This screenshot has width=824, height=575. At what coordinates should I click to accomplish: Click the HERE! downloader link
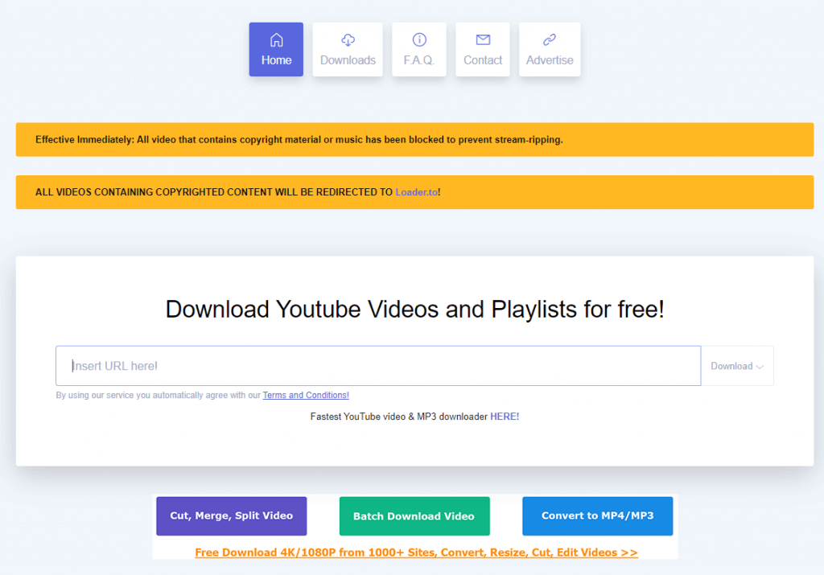tap(505, 416)
